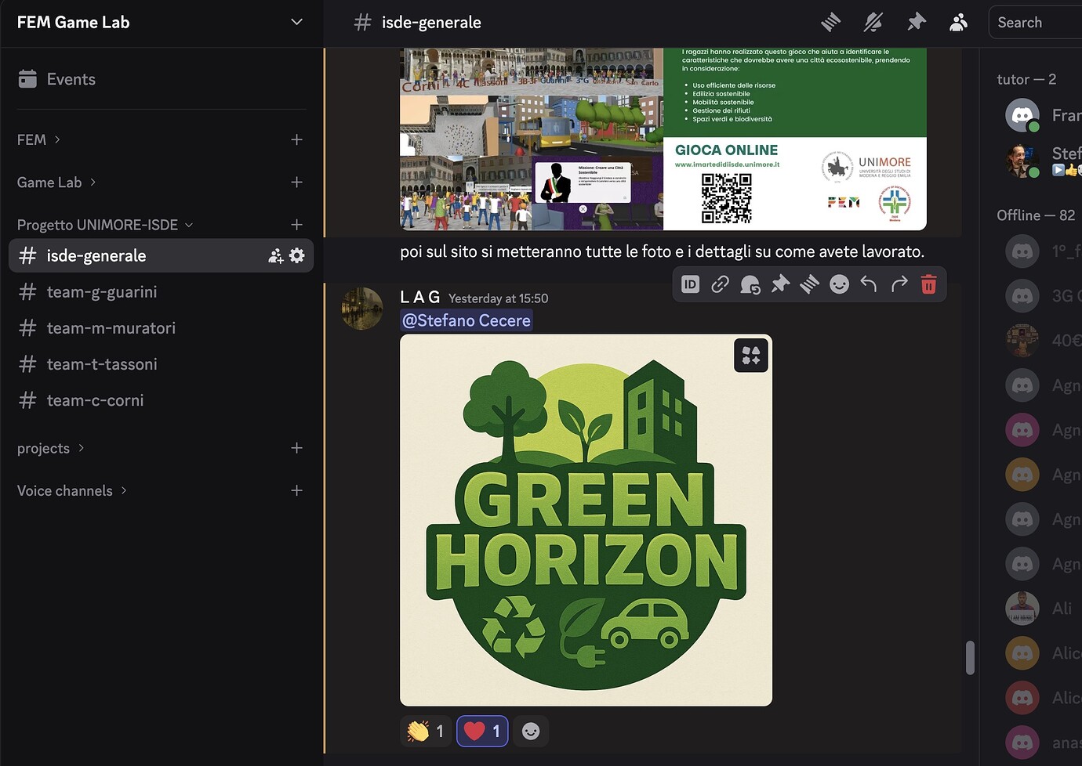Image resolution: width=1082 pixels, height=766 pixels.
Task: Open the Events section
Action: 162,79
